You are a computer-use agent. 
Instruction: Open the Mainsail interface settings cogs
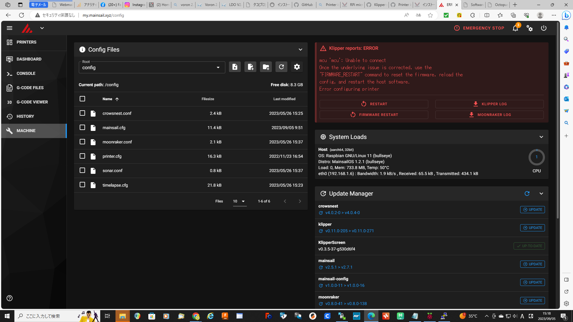point(530,28)
